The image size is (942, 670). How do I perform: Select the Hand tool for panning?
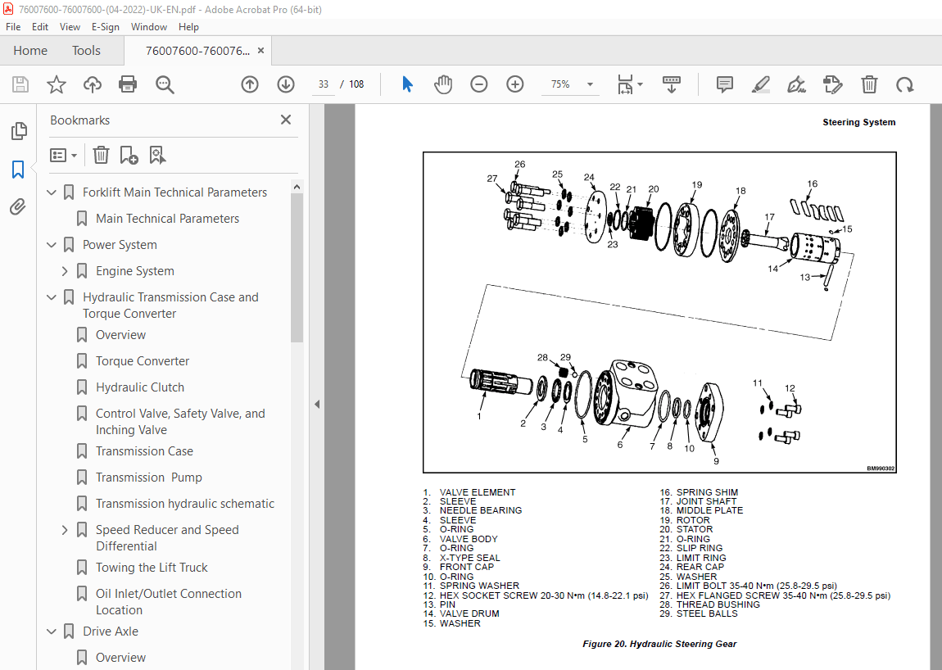click(x=442, y=84)
